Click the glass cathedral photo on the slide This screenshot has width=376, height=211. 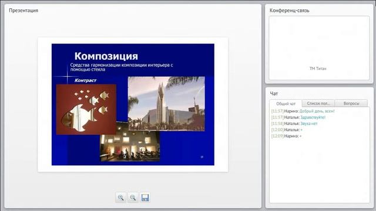[x=166, y=104]
